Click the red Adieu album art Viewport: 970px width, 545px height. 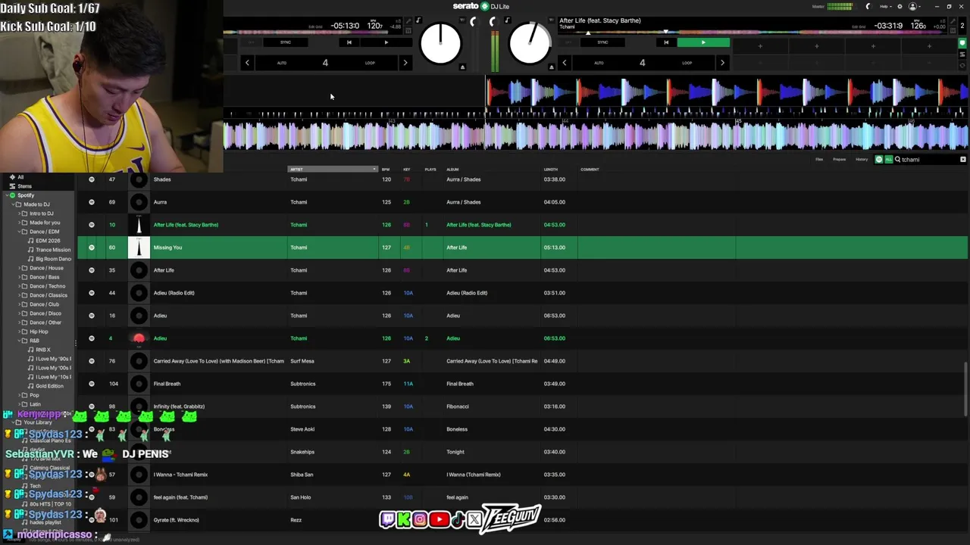click(139, 338)
